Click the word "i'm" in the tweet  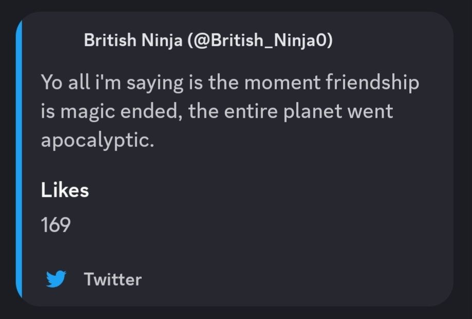coord(106,83)
